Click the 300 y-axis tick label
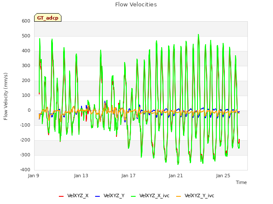 [x=26, y=65]
